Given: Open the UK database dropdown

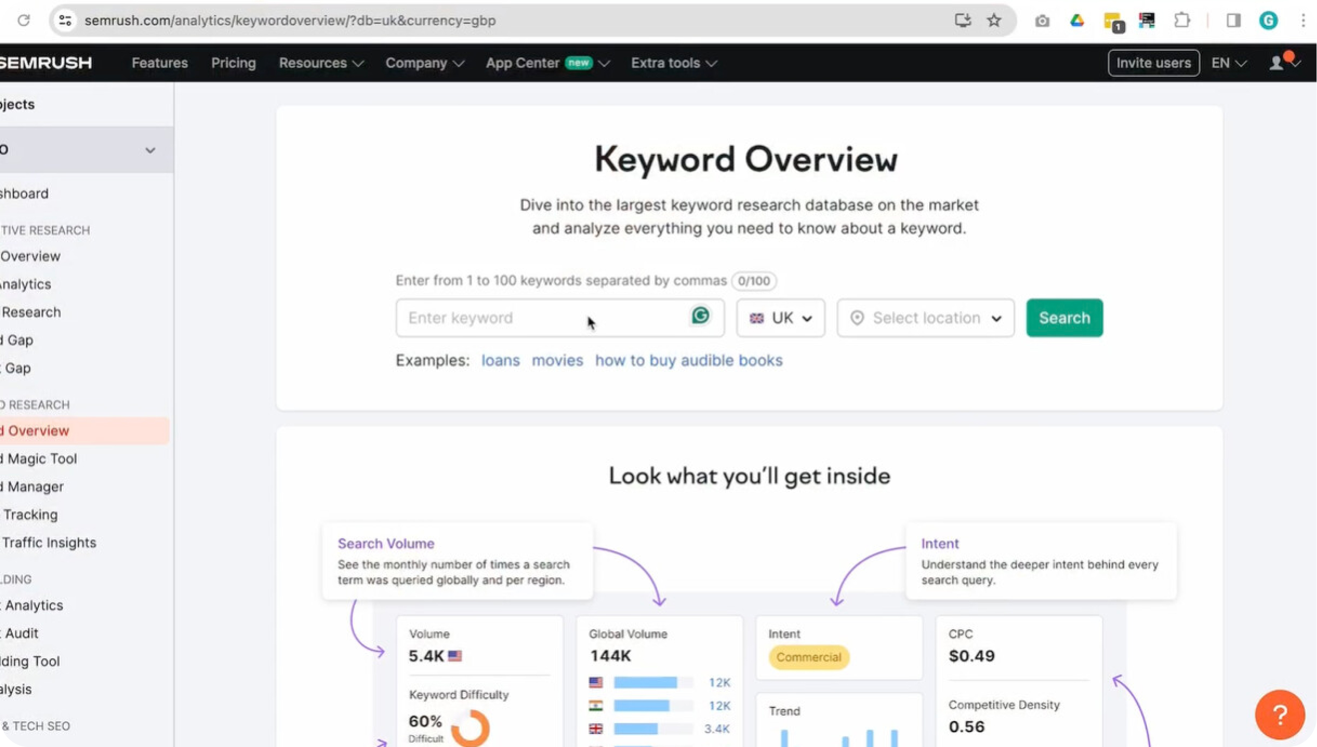Looking at the screenshot, I should pyautogui.click(x=780, y=318).
